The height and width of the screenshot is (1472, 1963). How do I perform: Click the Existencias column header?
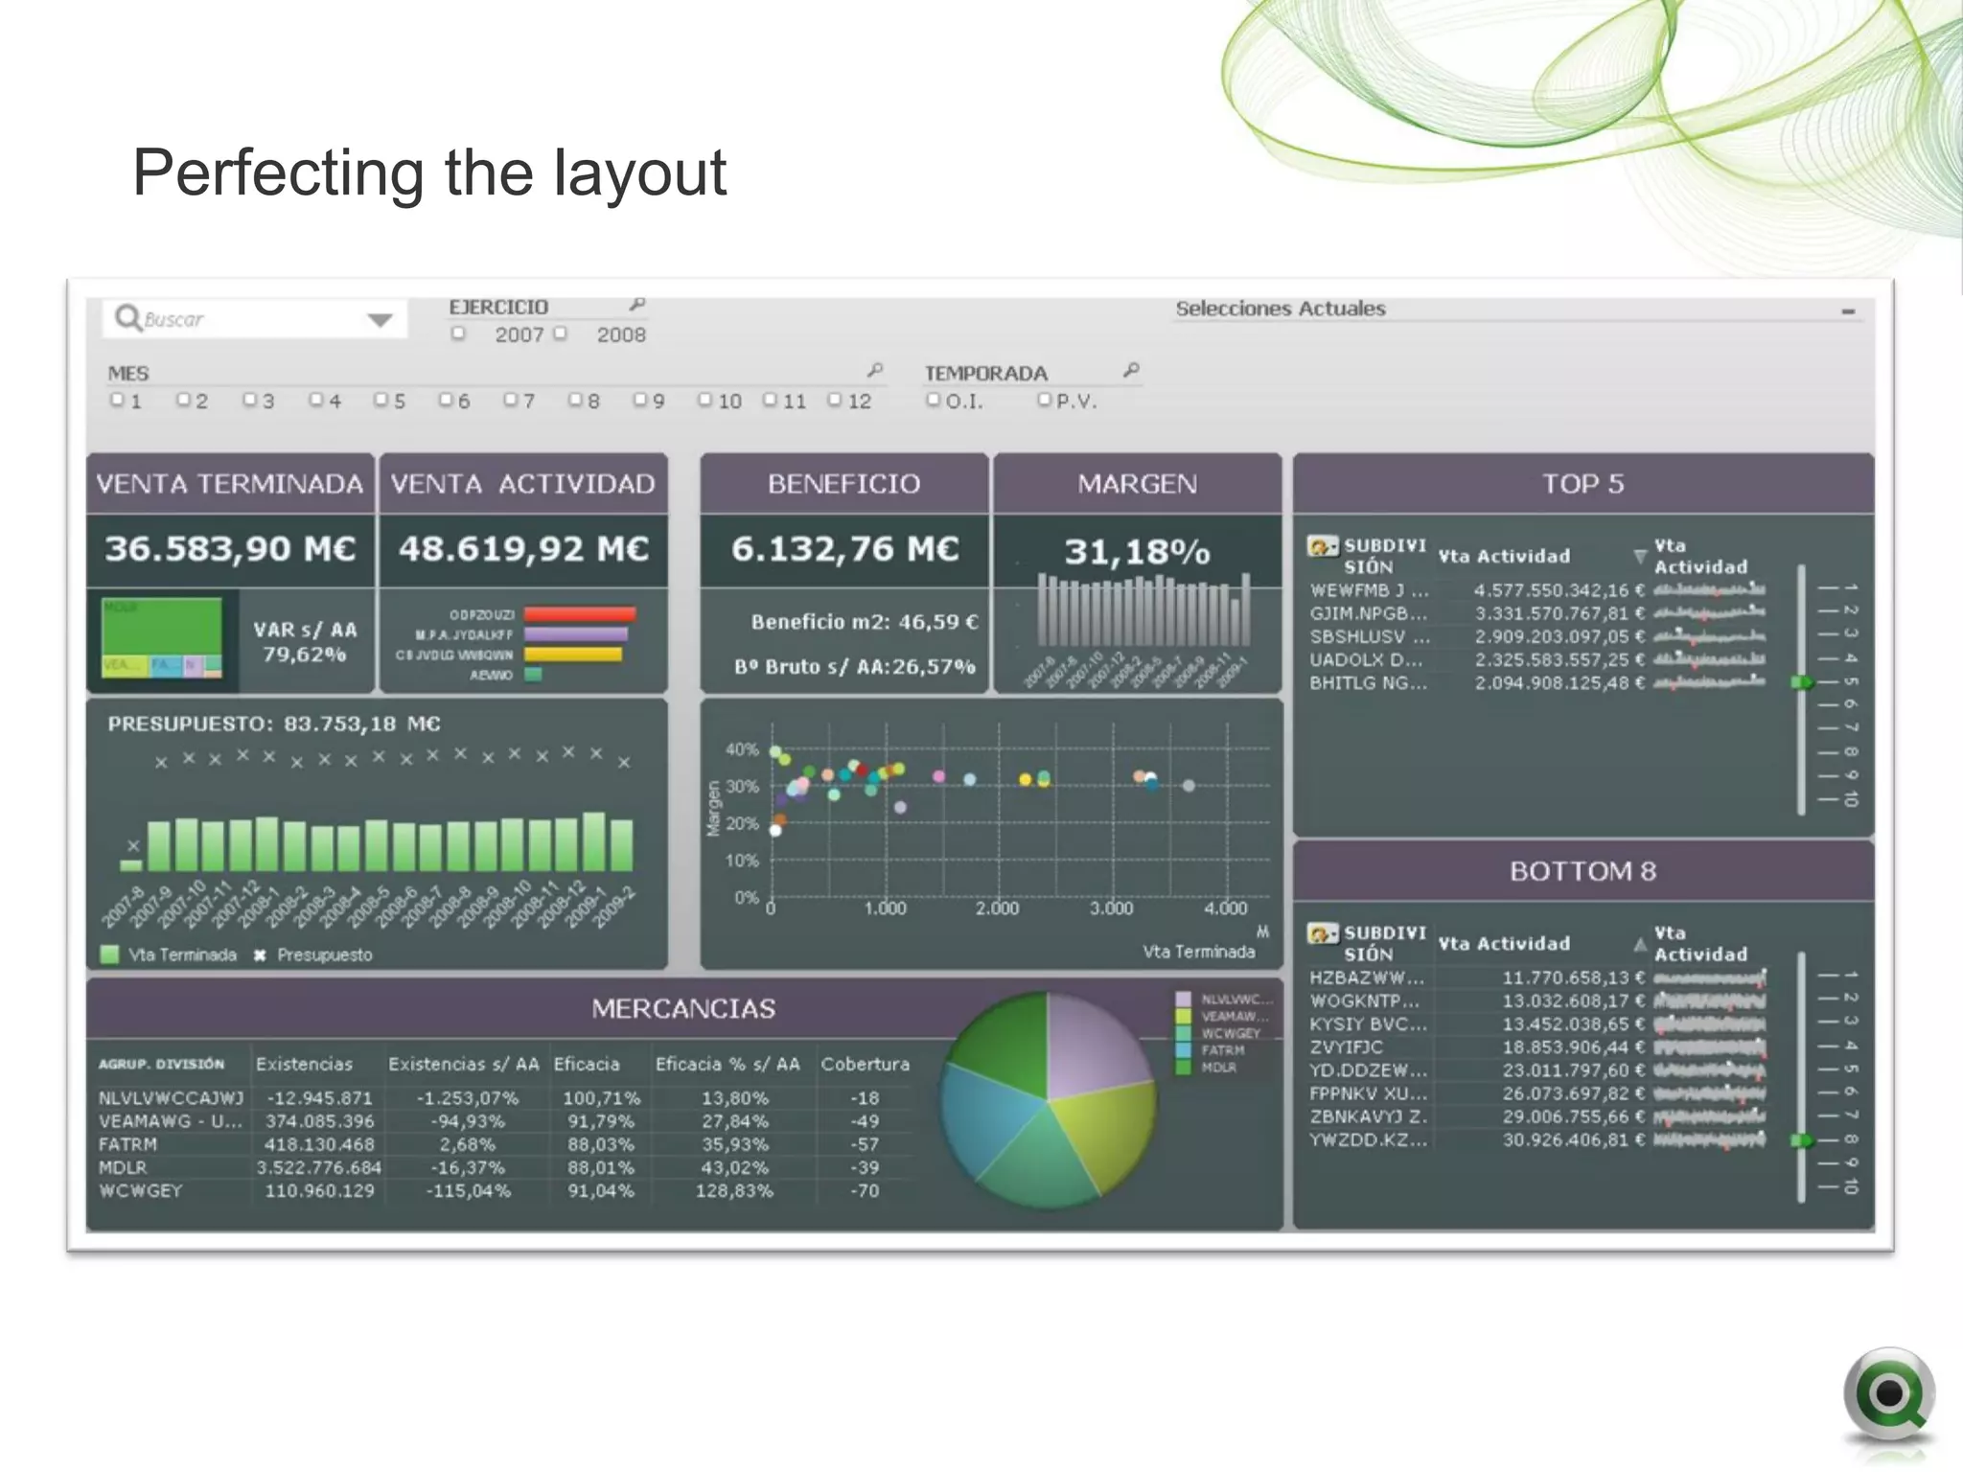[304, 1064]
